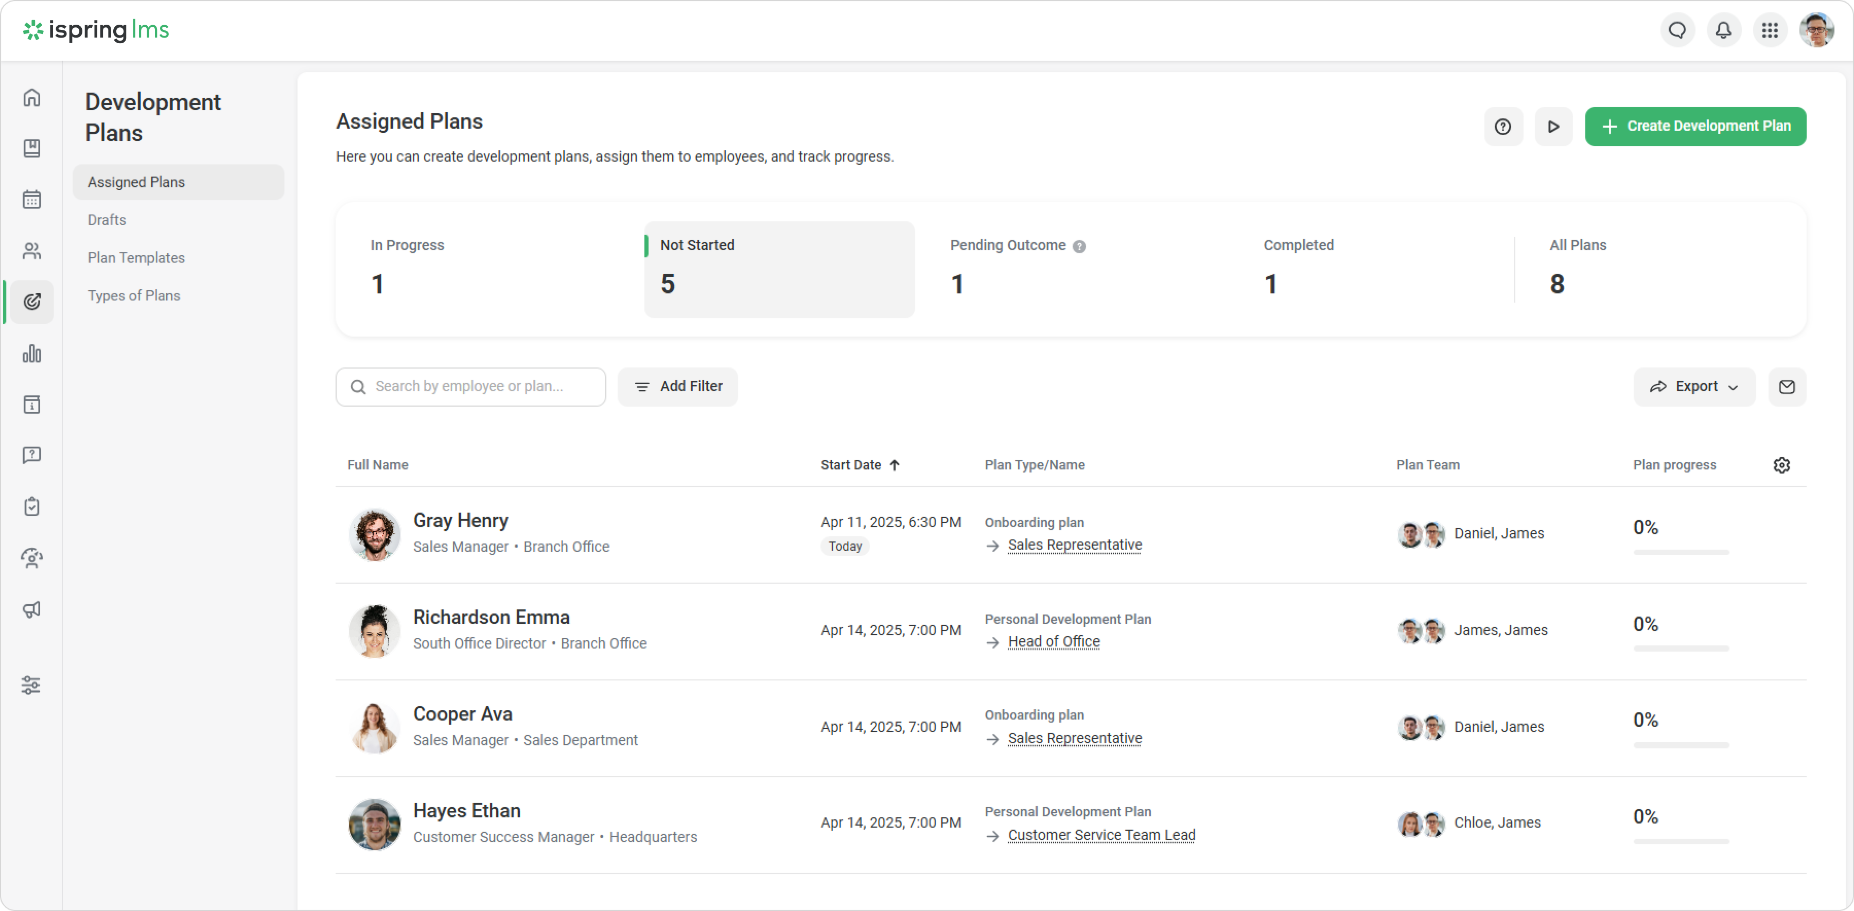The height and width of the screenshot is (911, 1854).
Task: Click the envelope icon beside Export
Action: 1787,387
